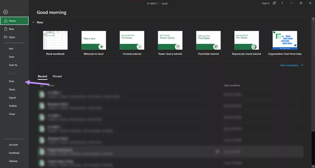Image resolution: width=315 pixels, height=168 pixels.
Task: Sort files by Date modified column header
Action: click(x=232, y=86)
